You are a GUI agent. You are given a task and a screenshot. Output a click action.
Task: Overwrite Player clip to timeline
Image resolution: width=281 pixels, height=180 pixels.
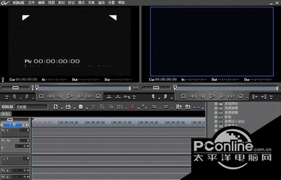pos(118,97)
